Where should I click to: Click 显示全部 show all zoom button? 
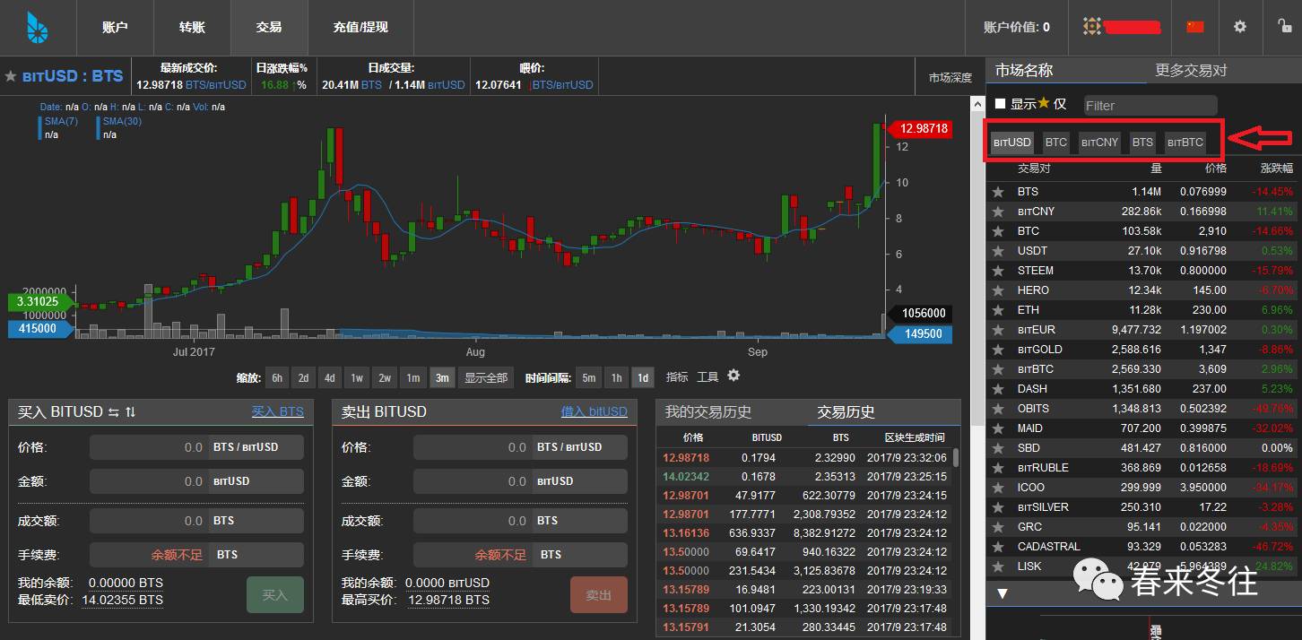[x=485, y=377]
